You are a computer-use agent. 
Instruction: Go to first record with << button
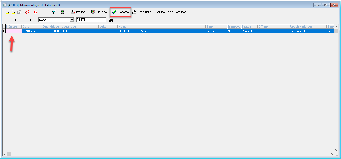pyautogui.click(x=7, y=20)
